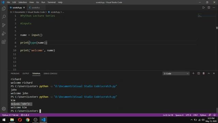Click the Visual Studio Code breadcrumb folder
218x123 pixels.
tap(36, 12)
